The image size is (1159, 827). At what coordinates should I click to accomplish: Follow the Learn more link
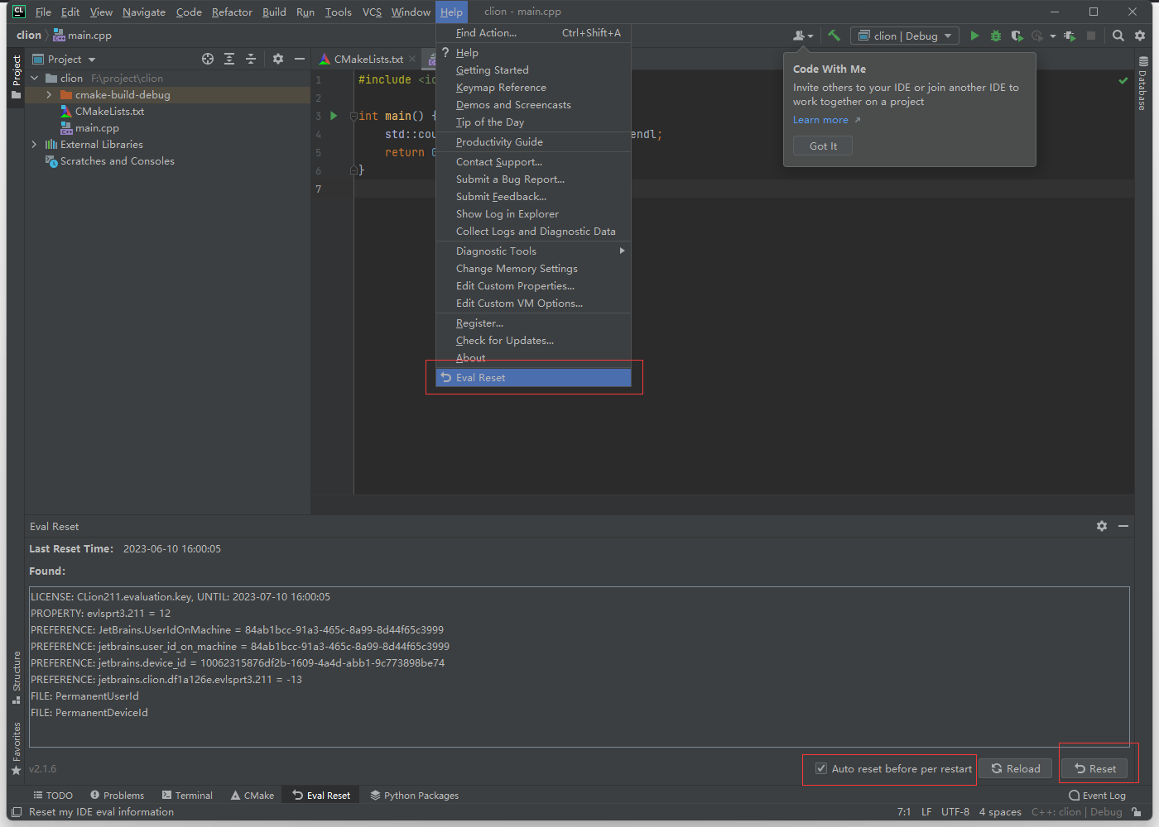coord(820,120)
